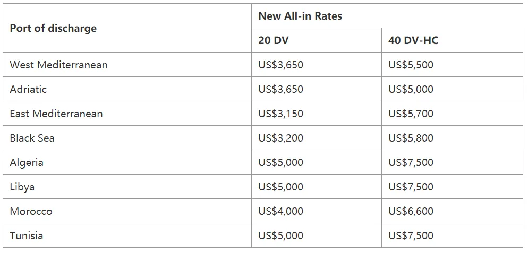The height and width of the screenshot is (253, 528).
Task: Click the Black Sea row label
Action: click(32, 138)
